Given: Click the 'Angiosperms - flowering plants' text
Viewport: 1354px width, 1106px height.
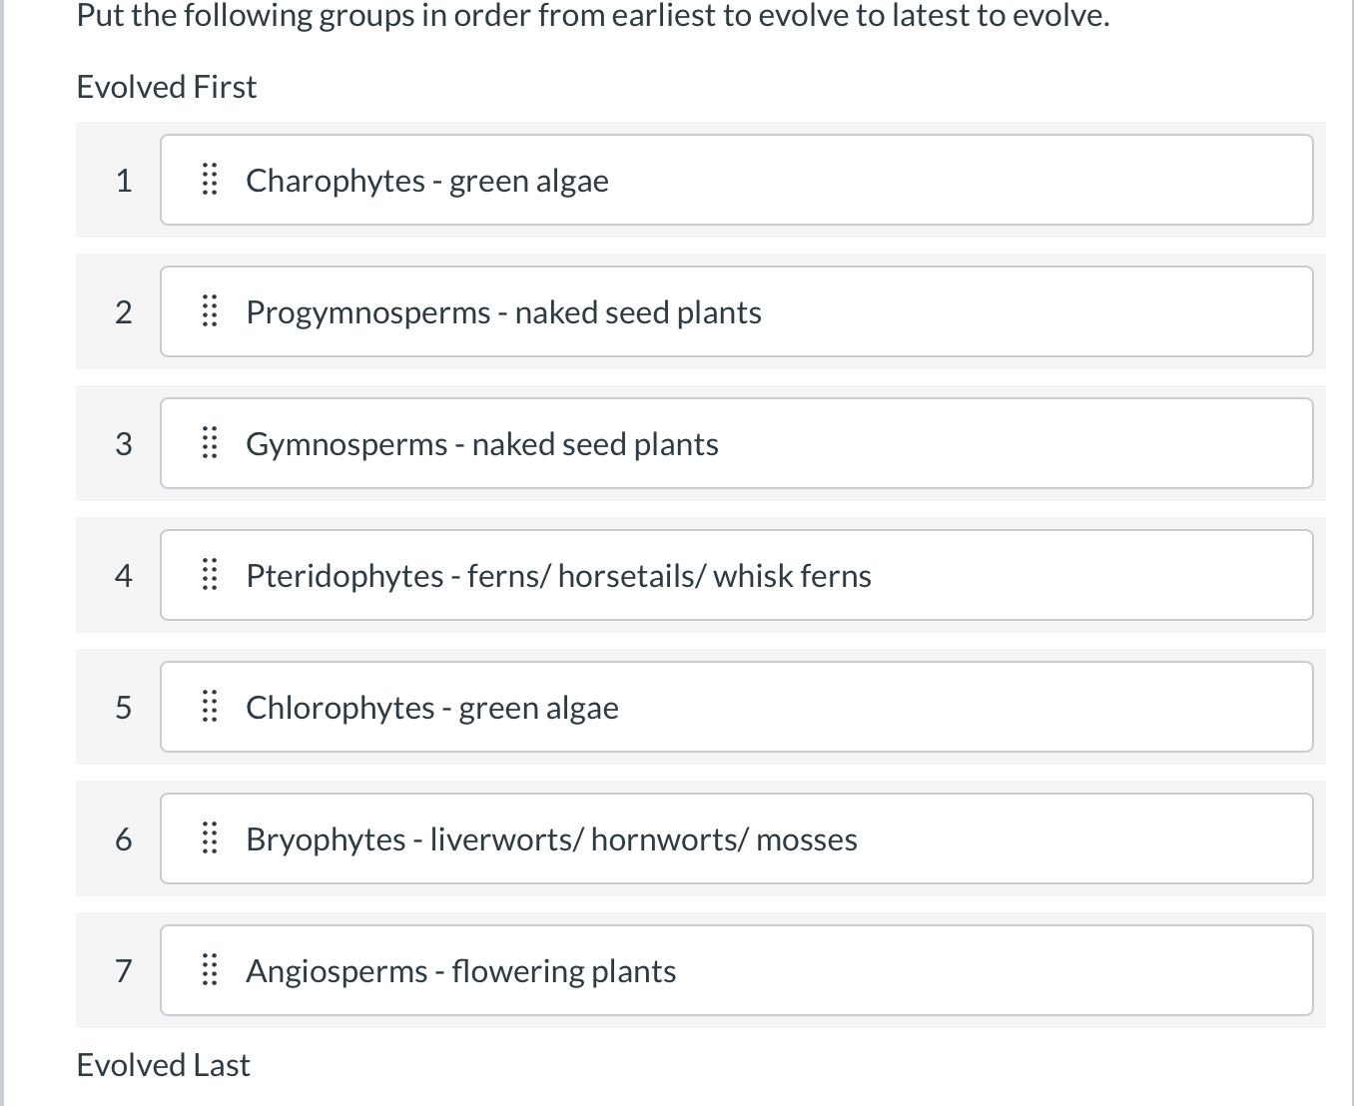Looking at the screenshot, I should [460, 971].
